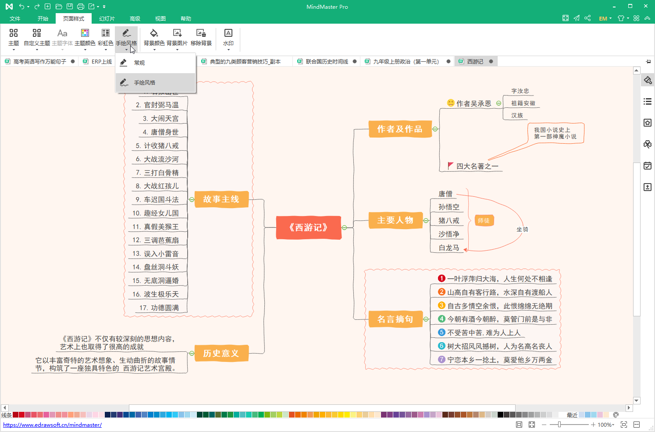Create a new document with the plus icon
The width and height of the screenshot is (655, 432).
coord(48,7)
